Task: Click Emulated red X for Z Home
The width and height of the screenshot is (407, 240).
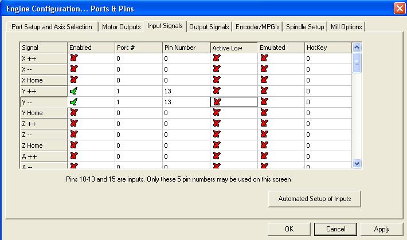Action: click(264, 145)
